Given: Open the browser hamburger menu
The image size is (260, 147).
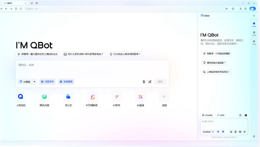Looking at the screenshot, I should coord(241,9).
